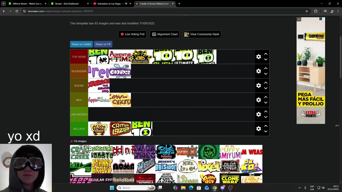
Task: Select the Create a Cartoon Network tab
Action: [155, 4]
